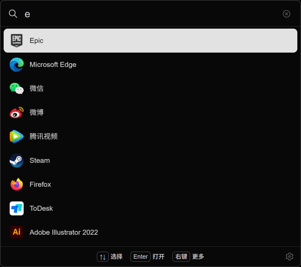
Task: Click the 'Enter' key hint
Action: (141, 257)
